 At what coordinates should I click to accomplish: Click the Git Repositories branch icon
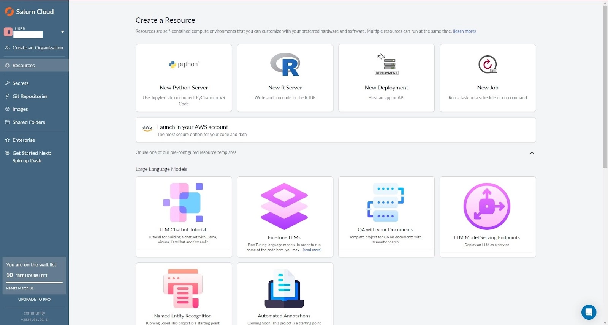(x=7, y=96)
